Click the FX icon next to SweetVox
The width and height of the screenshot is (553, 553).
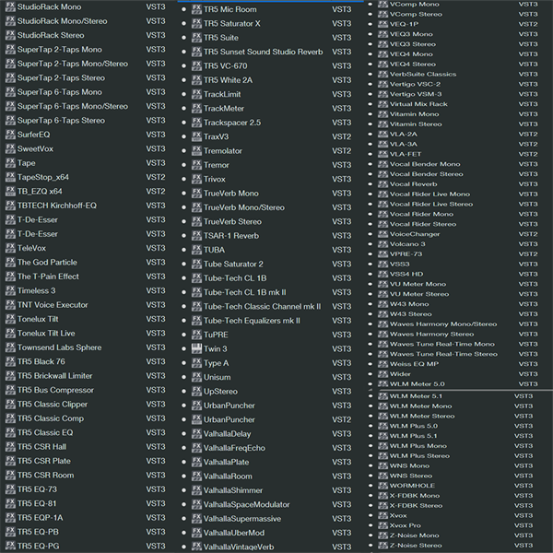10,148
